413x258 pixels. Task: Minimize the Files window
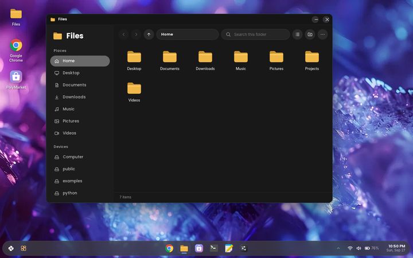pyautogui.click(x=315, y=19)
